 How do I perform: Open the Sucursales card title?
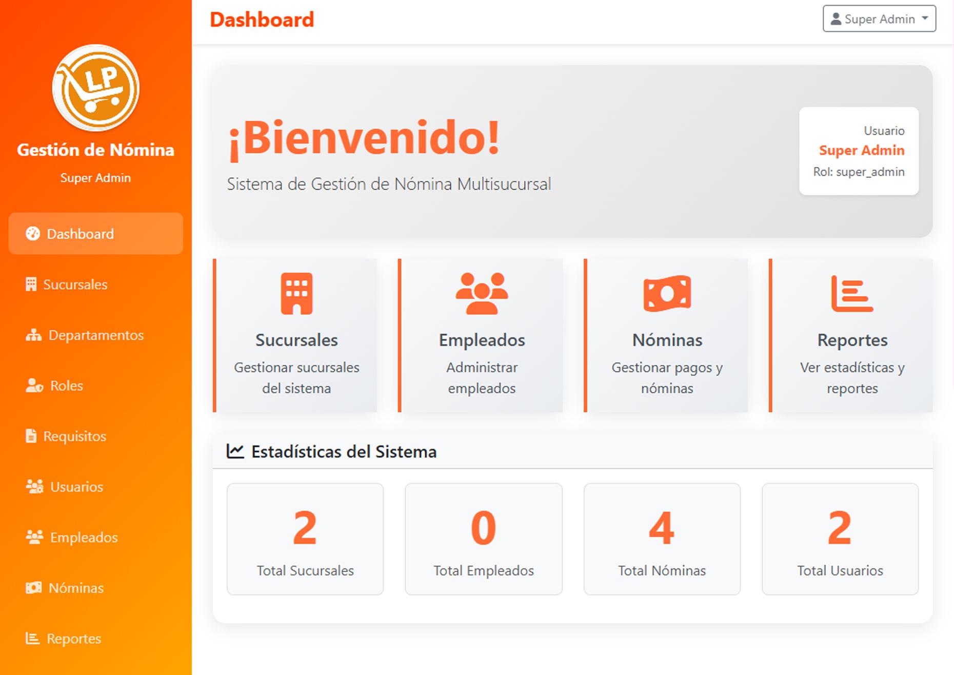pyautogui.click(x=296, y=340)
